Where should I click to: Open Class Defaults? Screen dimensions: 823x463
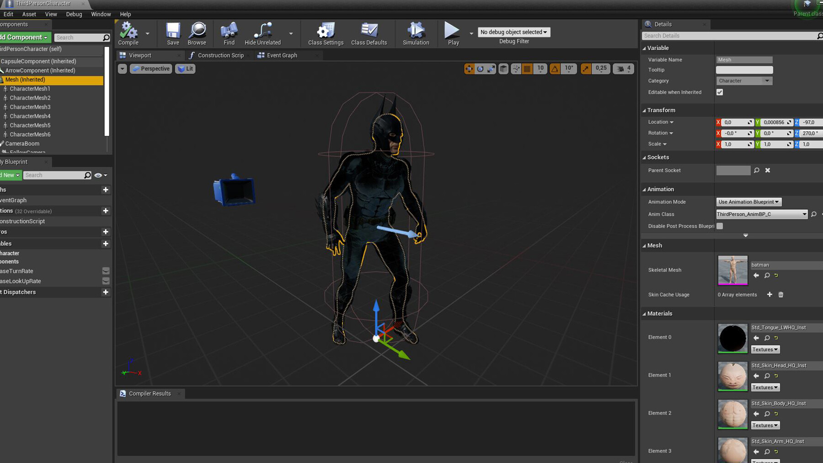pyautogui.click(x=369, y=34)
